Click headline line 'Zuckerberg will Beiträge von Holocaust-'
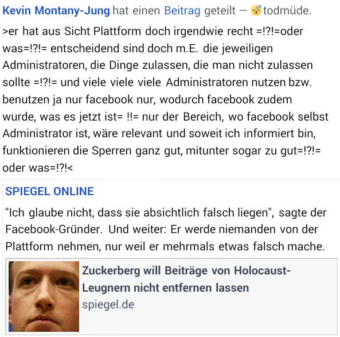 point(186,271)
